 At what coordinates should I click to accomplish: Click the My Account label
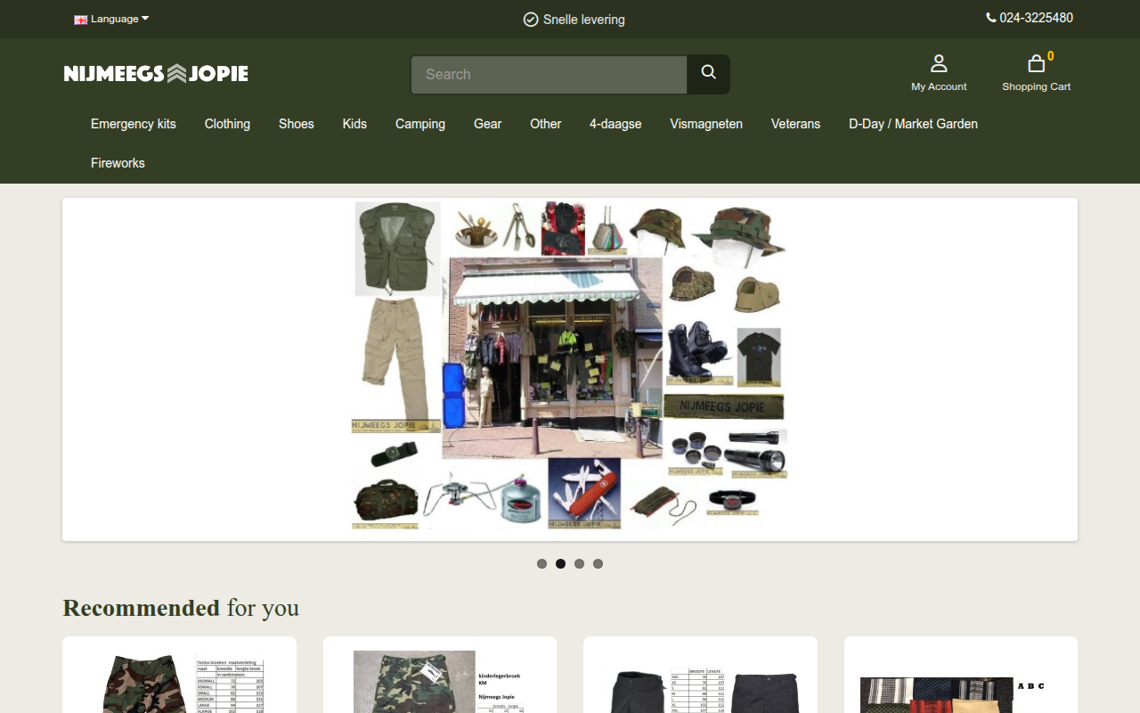[x=939, y=86]
